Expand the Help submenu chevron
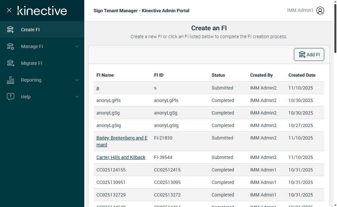The height and width of the screenshot is (207, 337). pos(77,97)
